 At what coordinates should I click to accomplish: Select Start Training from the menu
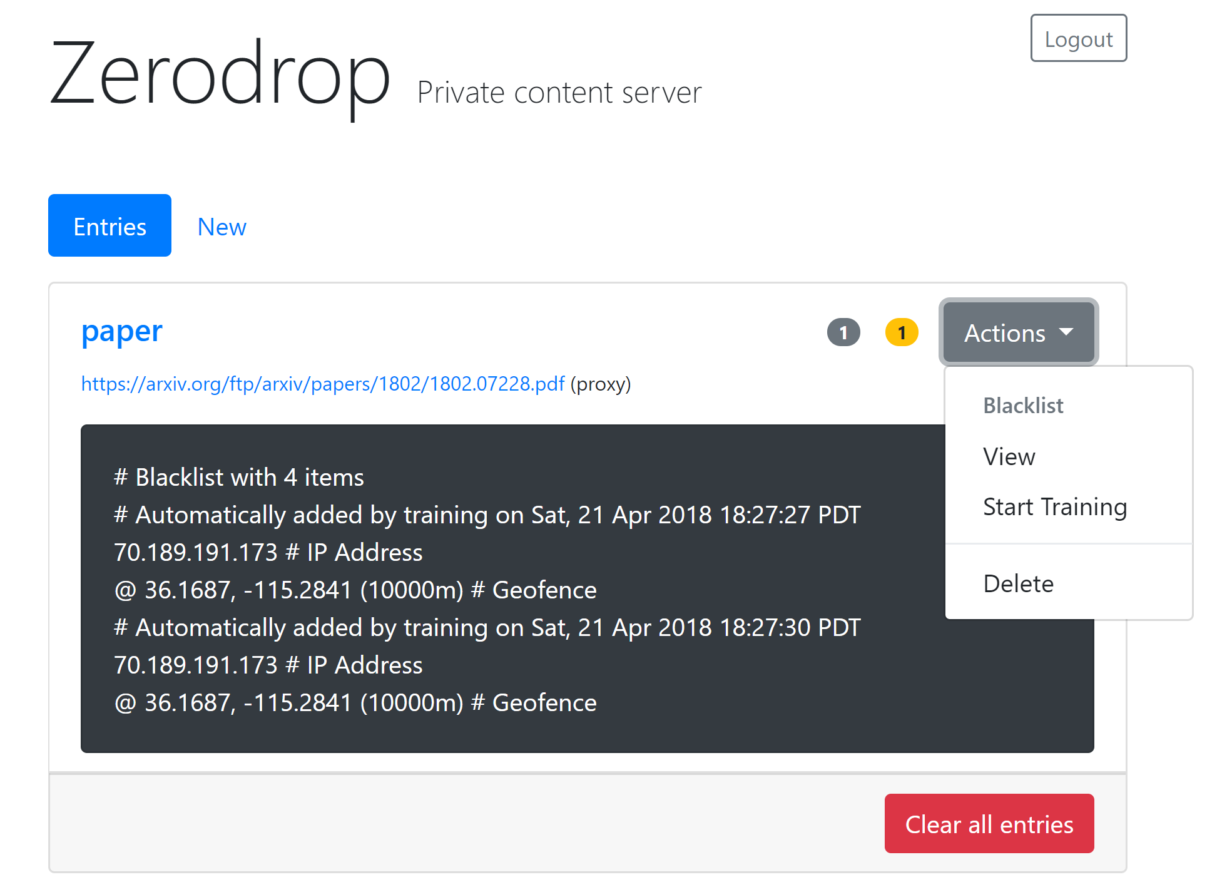1055,506
